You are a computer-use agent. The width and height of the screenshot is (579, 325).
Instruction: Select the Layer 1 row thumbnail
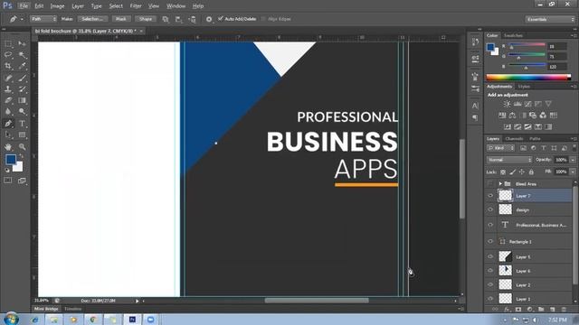pos(505,298)
